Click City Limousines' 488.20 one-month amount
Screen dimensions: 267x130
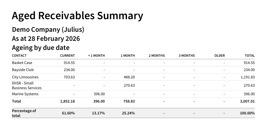129,77
